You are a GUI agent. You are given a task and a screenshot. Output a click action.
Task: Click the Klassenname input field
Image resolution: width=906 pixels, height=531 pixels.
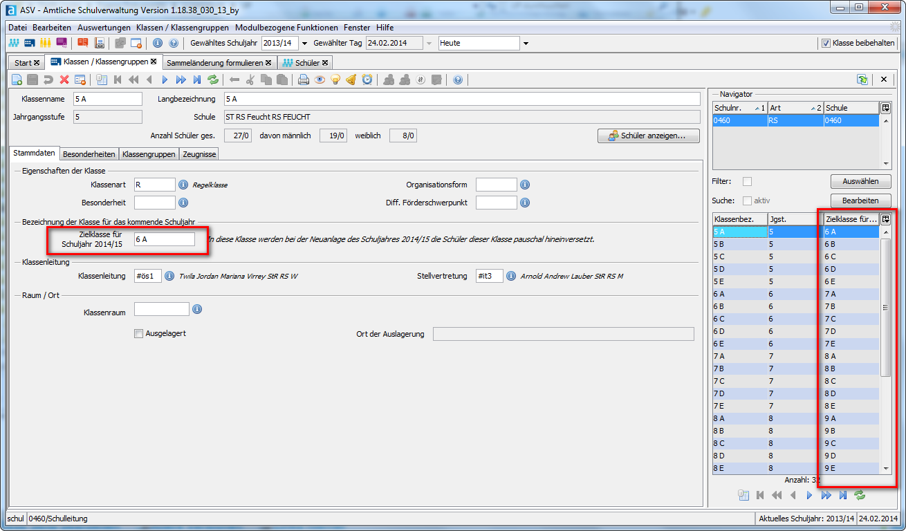[x=107, y=99]
